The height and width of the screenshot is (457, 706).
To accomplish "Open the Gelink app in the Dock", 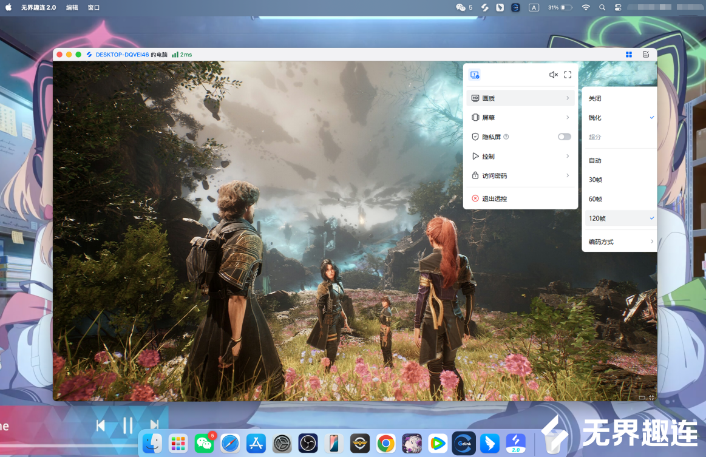I will pos(464,444).
